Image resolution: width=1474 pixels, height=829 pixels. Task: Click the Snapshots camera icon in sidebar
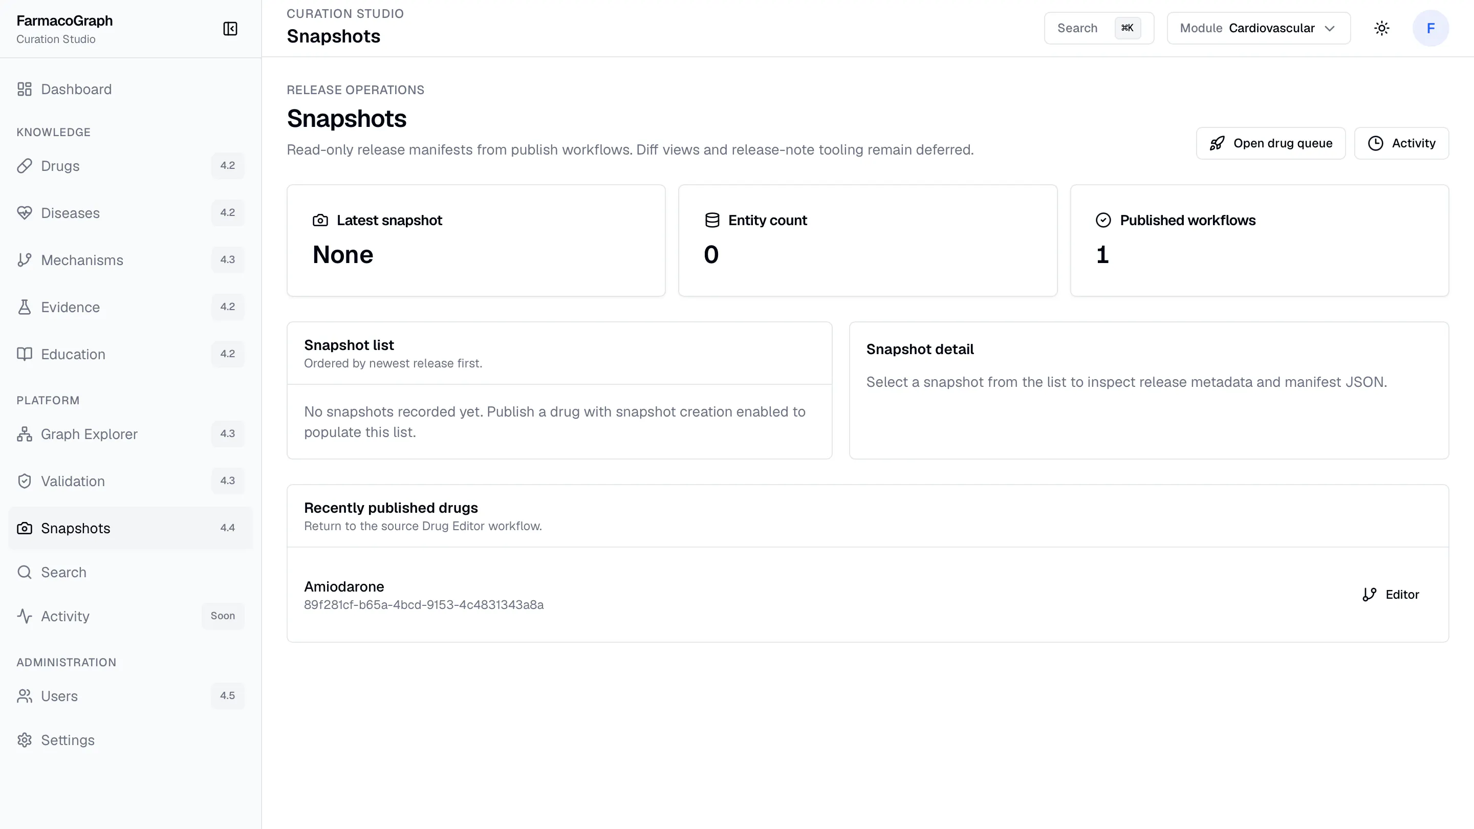[x=24, y=528]
